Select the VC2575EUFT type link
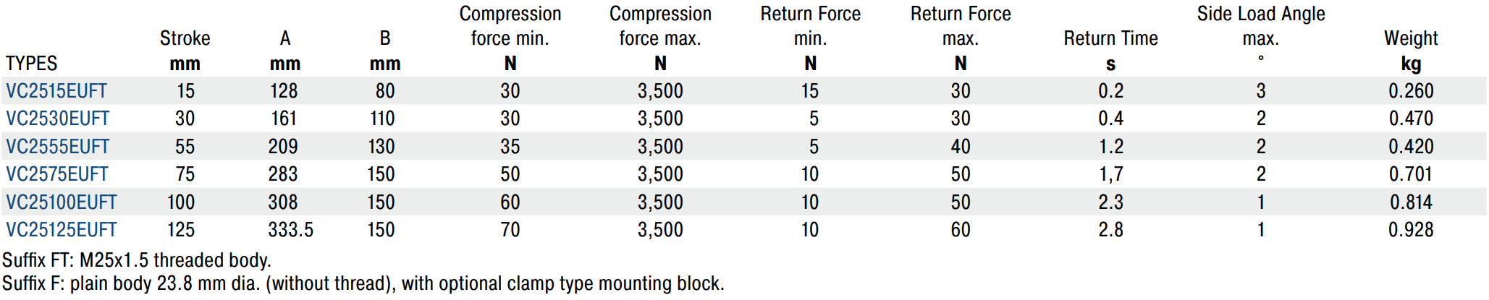Image resolution: width=1489 pixels, height=300 pixels. tap(57, 174)
